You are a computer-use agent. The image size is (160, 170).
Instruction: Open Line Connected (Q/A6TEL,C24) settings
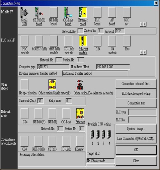coord(136,139)
